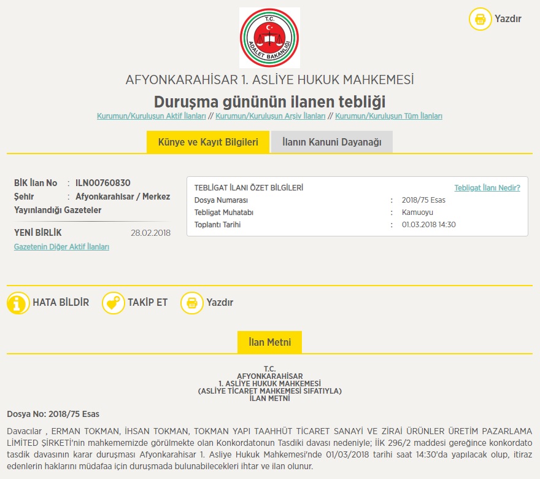This screenshot has width=540, height=479.
Task: Click the heart-plus icon for TAKİP ET
Action: [x=113, y=303]
